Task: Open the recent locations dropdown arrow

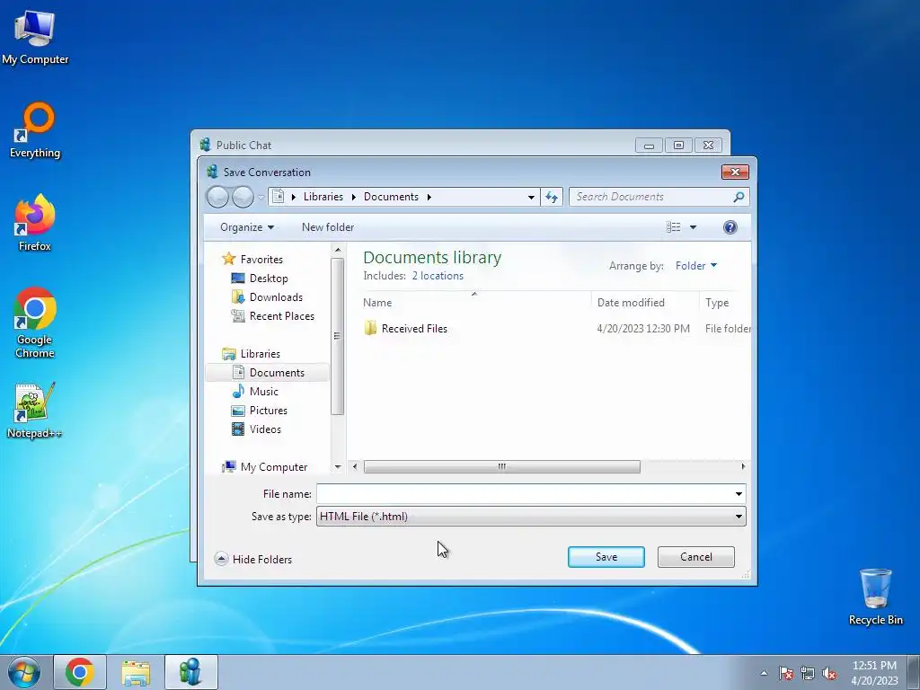Action: click(x=261, y=197)
